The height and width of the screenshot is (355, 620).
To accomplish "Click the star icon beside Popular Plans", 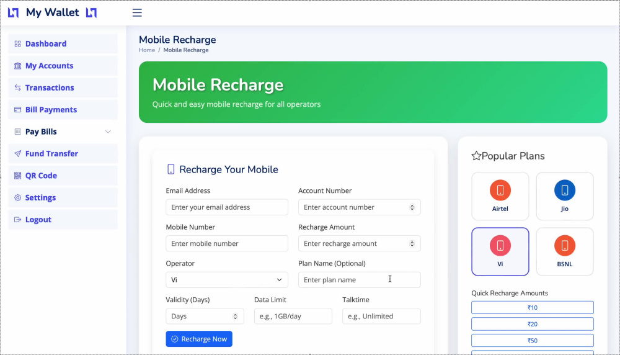I will coord(476,156).
